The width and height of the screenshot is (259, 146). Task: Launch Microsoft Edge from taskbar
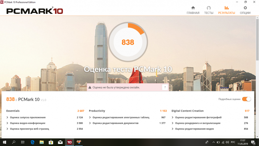32,142
